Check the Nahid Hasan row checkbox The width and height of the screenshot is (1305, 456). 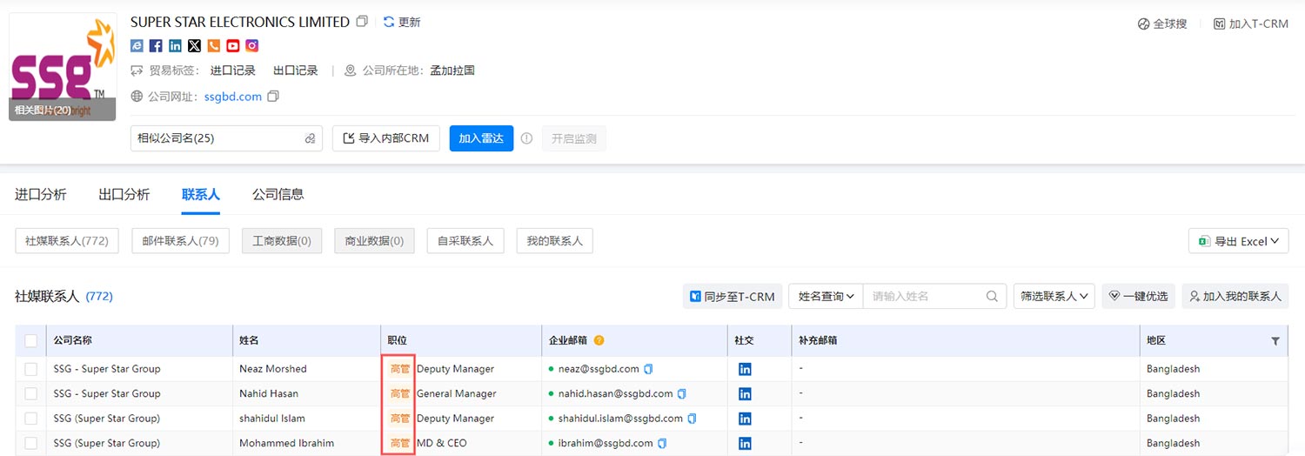pyautogui.click(x=31, y=393)
